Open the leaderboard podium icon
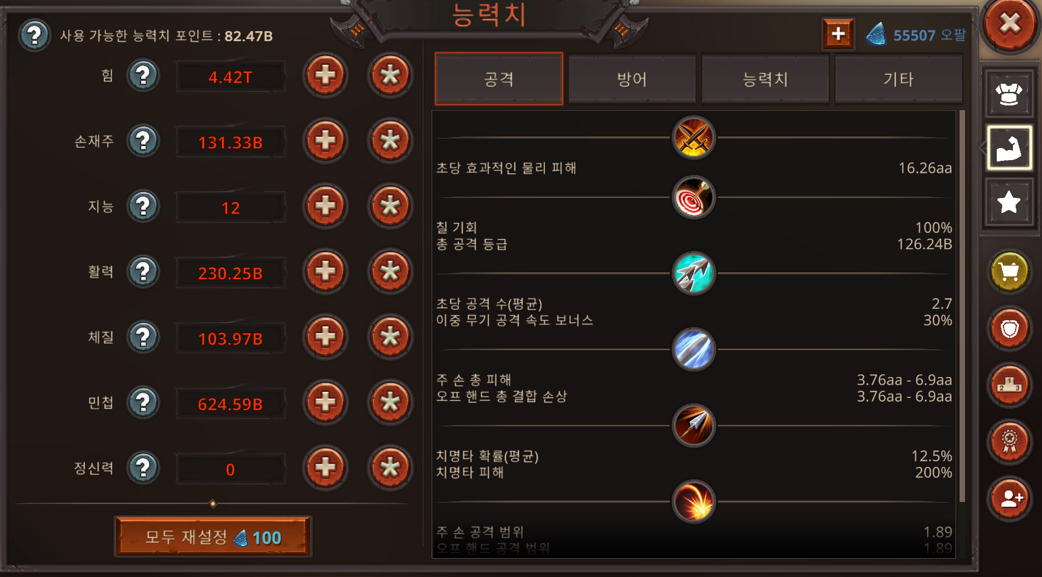Screen dimensions: 1042x577 pyautogui.click(x=1009, y=385)
